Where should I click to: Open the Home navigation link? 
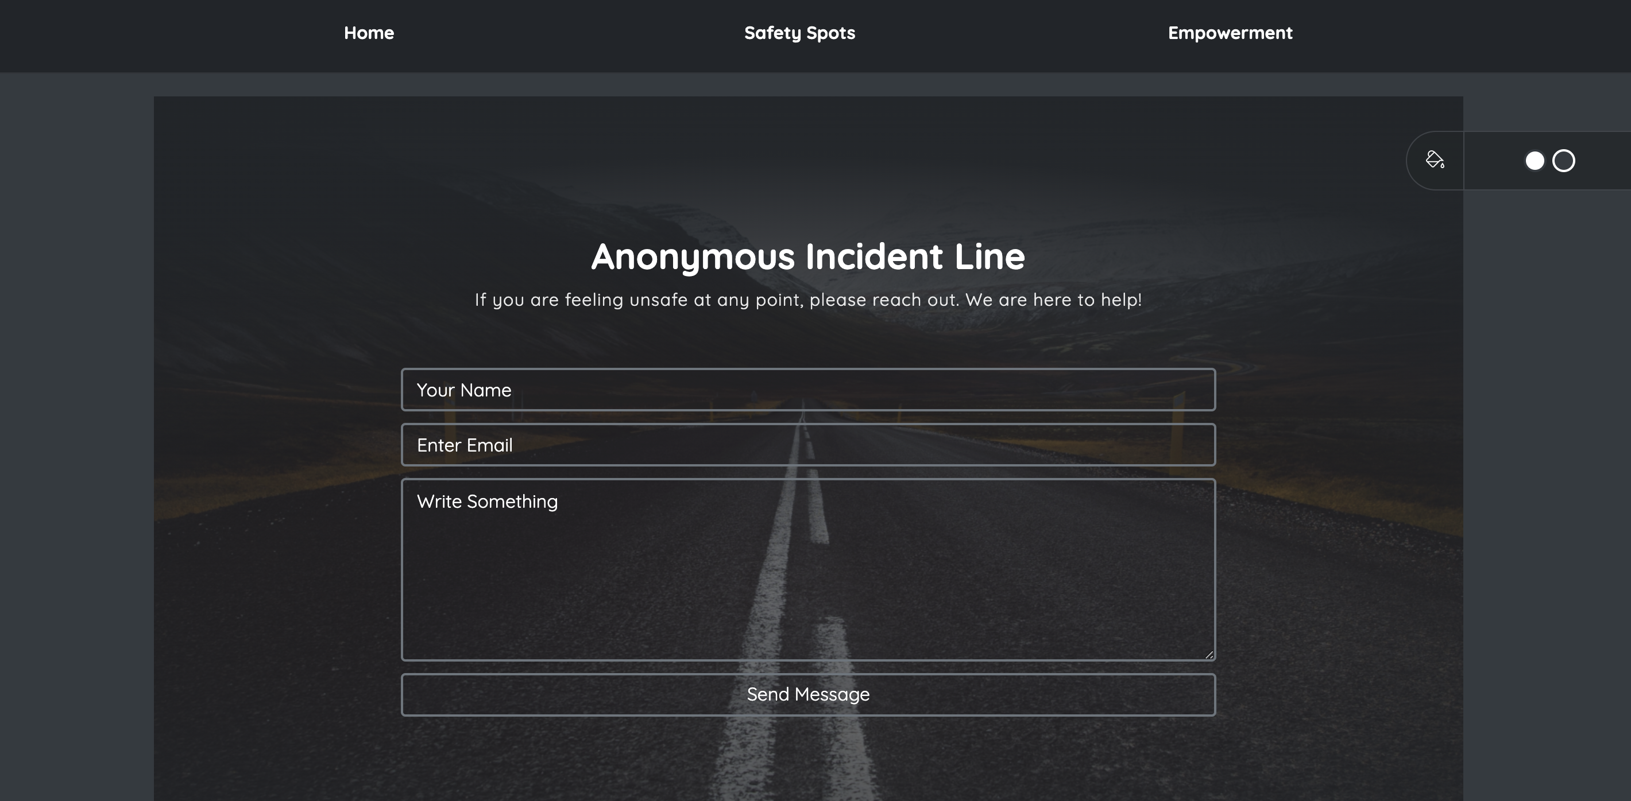[369, 33]
